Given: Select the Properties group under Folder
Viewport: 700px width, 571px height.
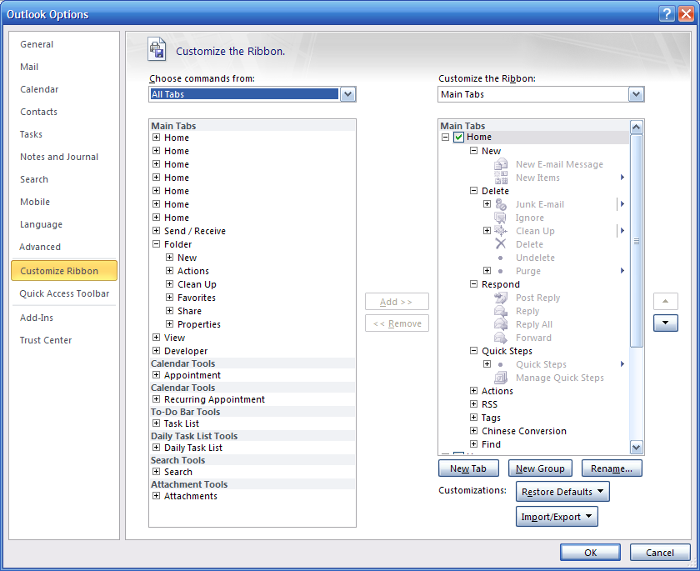Looking at the screenshot, I should pos(199,324).
